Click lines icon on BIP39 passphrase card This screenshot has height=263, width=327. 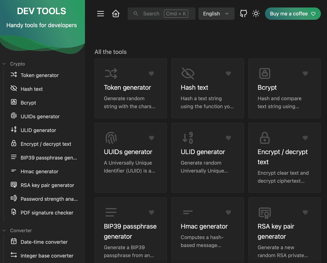tap(111, 212)
